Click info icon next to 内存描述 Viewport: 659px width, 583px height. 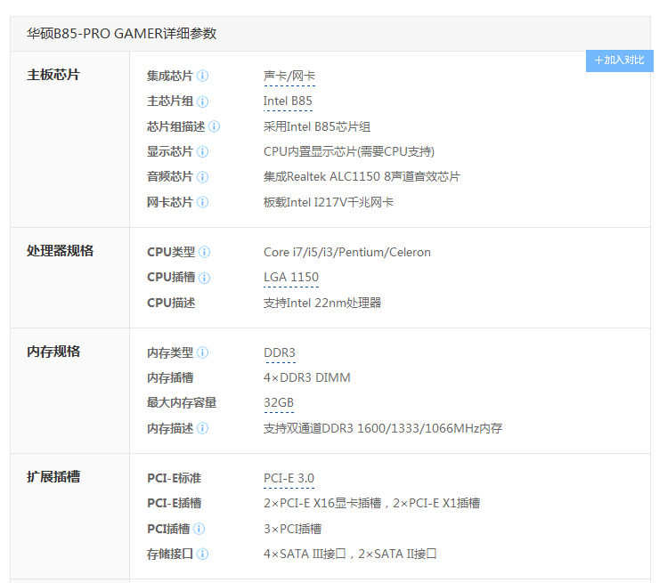pyautogui.click(x=202, y=428)
